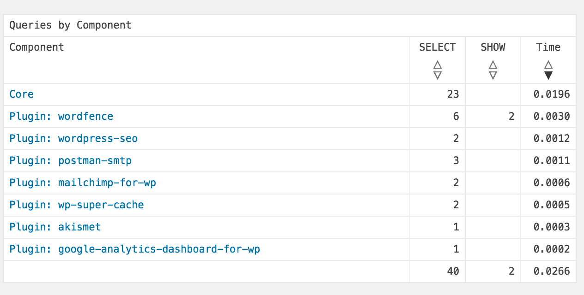
Task: Select wordfence's time value 0.0030
Action: tap(552, 117)
